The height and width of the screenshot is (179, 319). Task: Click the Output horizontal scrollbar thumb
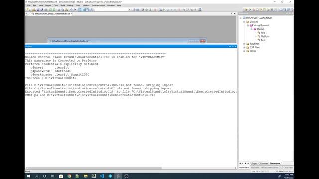click(95, 168)
